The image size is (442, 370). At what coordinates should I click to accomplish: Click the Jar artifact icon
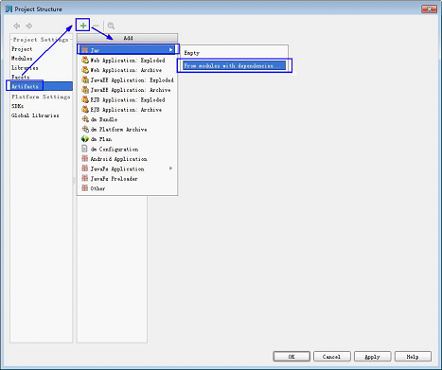pos(85,50)
